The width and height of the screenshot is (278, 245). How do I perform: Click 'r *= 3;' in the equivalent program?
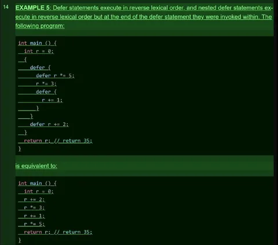34,207
